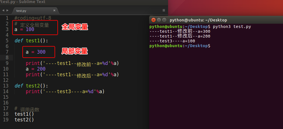Click line number 19 in gutter
The height and width of the screenshot is (129, 283).
pos(6,120)
